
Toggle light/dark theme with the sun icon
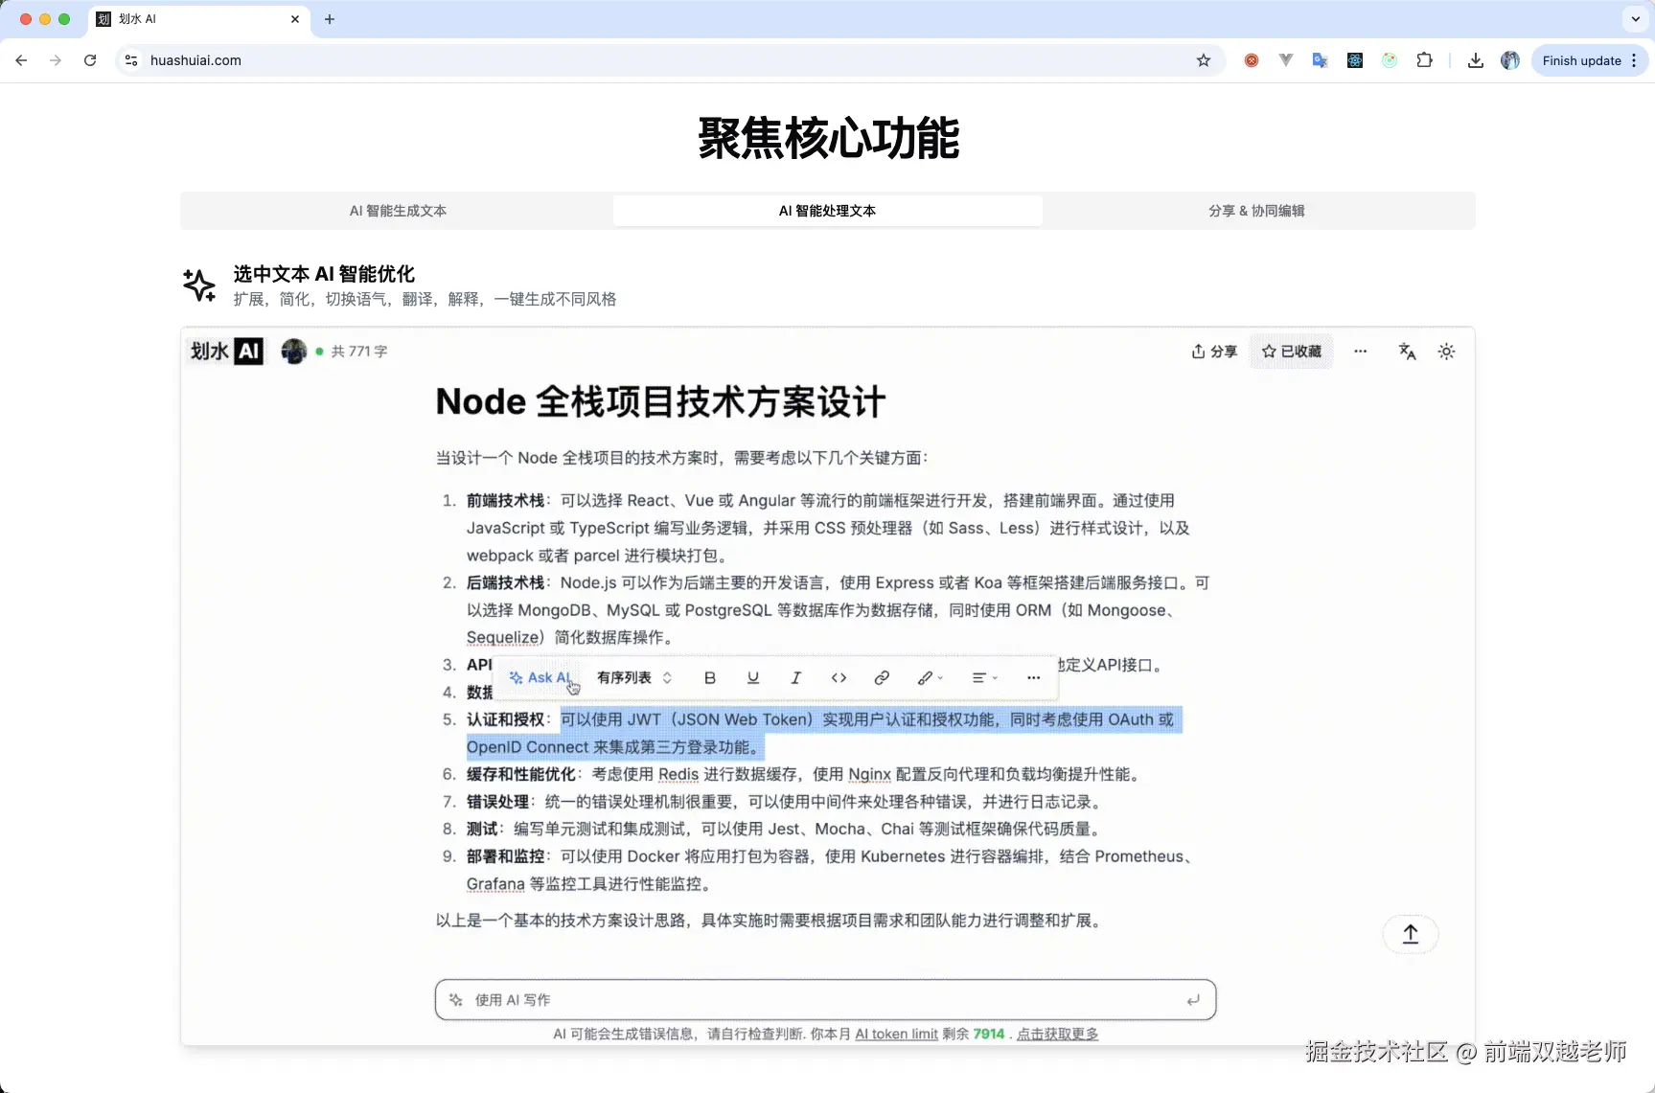(1445, 351)
